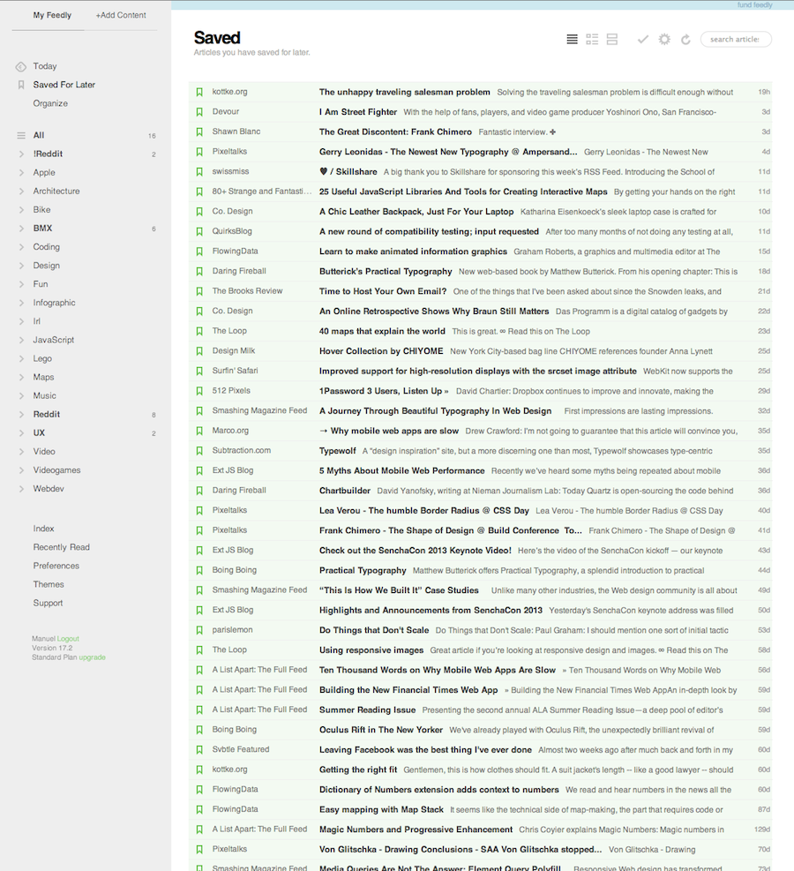Expand the Coding category chevron
The height and width of the screenshot is (871, 794).
coord(21,247)
